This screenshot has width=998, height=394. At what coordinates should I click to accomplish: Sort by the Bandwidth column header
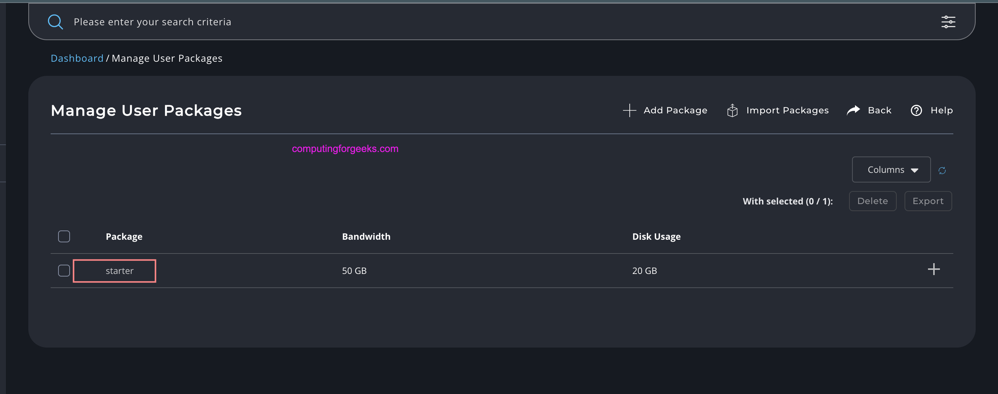(366, 236)
